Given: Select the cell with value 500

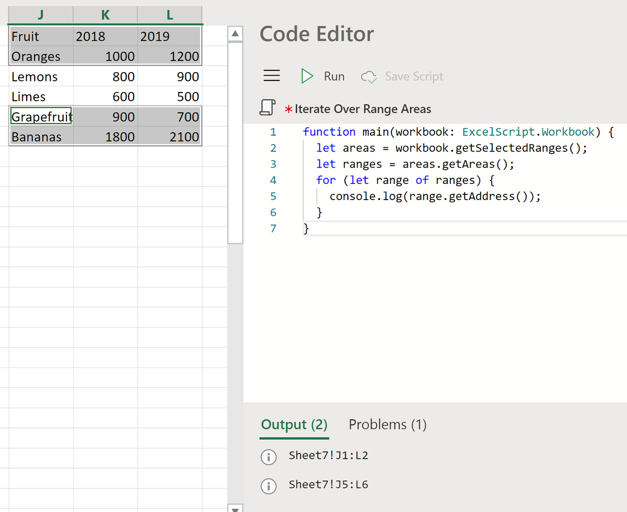Looking at the screenshot, I should [x=170, y=97].
